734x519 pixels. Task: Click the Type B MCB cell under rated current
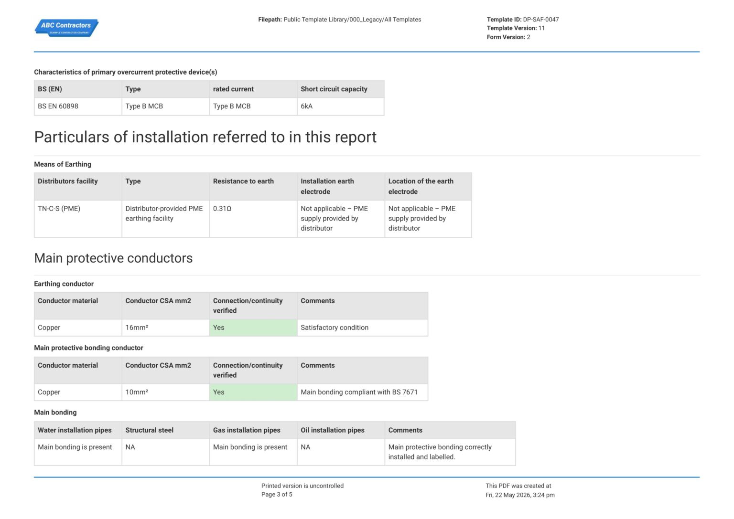click(253, 106)
